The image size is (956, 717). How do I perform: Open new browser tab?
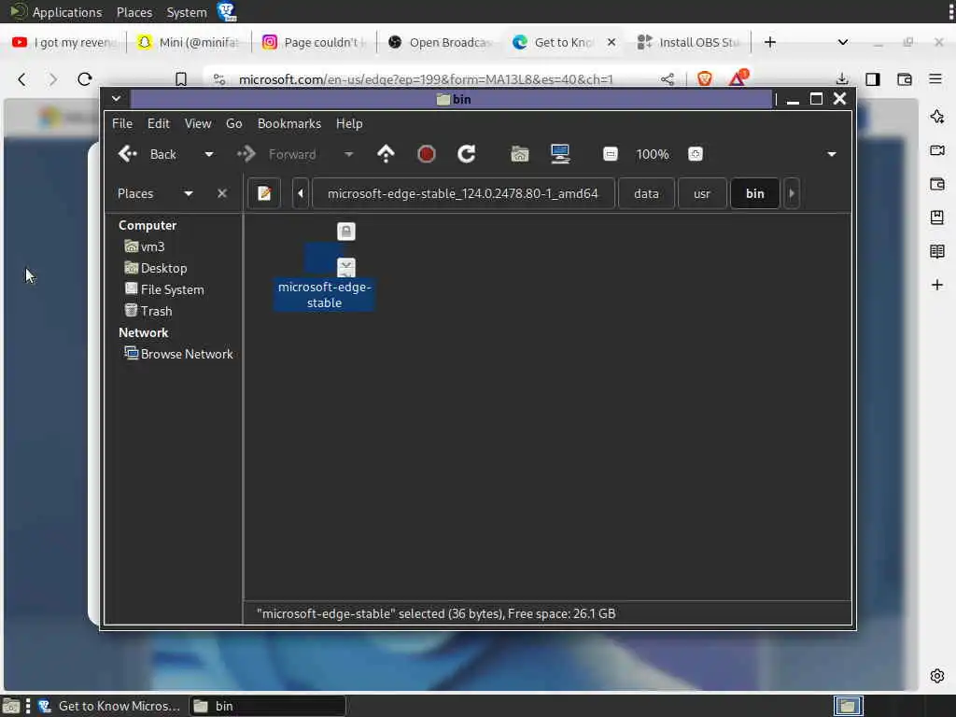coord(770,42)
